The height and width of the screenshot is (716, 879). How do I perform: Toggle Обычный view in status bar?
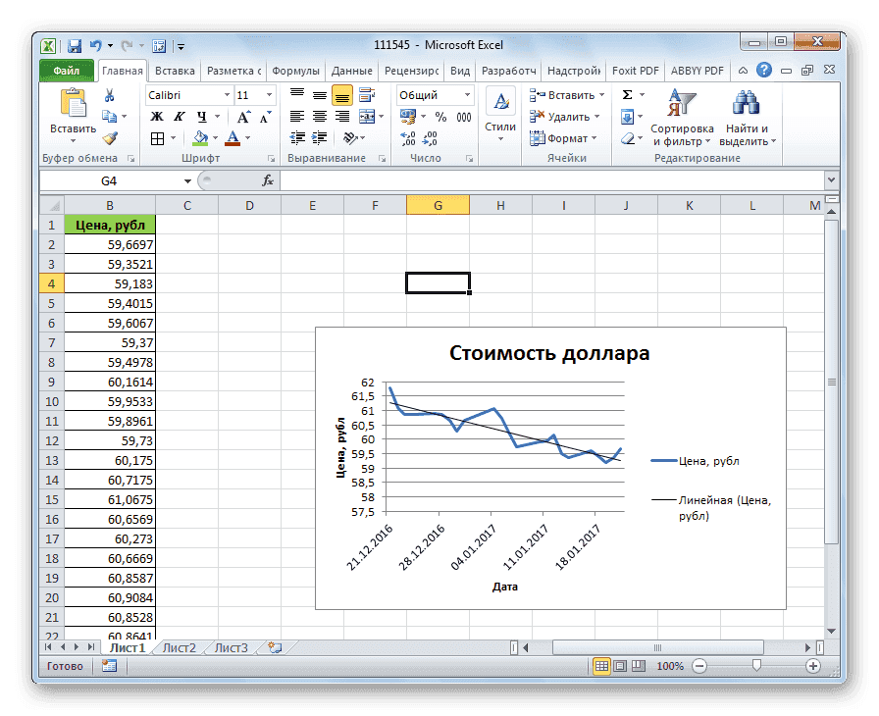(600, 666)
